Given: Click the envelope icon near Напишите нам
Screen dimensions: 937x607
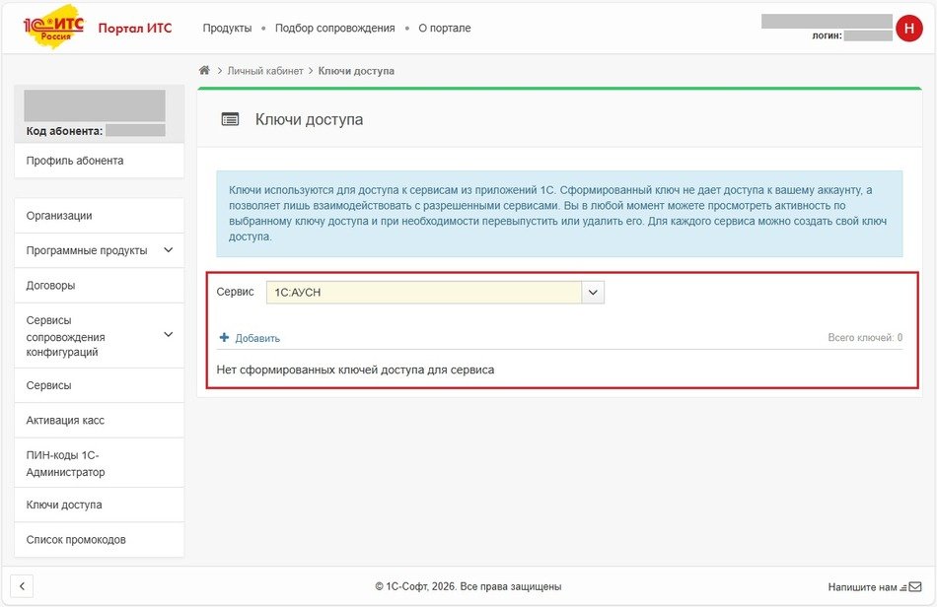Looking at the screenshot, I should click(914, 587).
